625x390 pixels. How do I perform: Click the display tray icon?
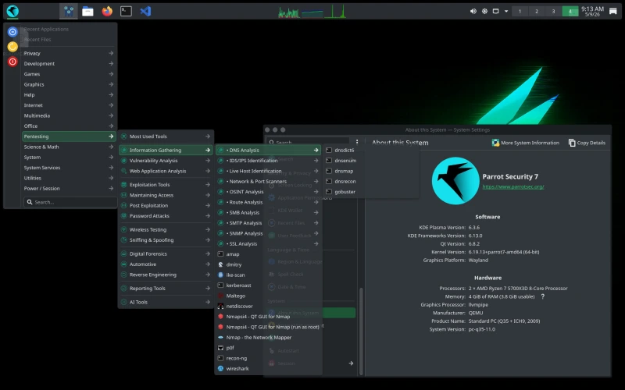[x=495, y=11]
